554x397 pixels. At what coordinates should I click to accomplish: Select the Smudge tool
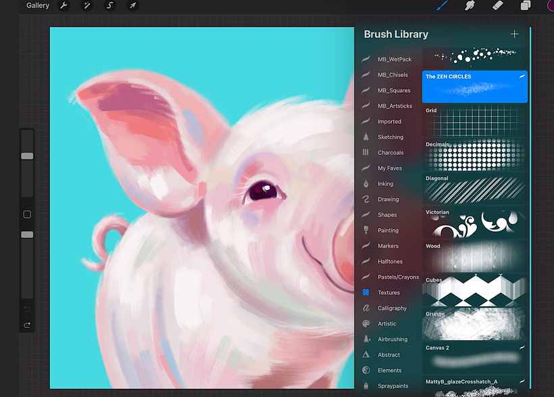pyautogui.click(x=470, y=5)
